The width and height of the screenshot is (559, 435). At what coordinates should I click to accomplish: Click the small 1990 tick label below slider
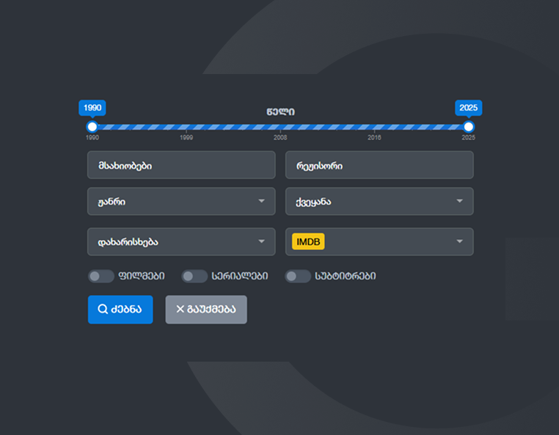[92, 138]
